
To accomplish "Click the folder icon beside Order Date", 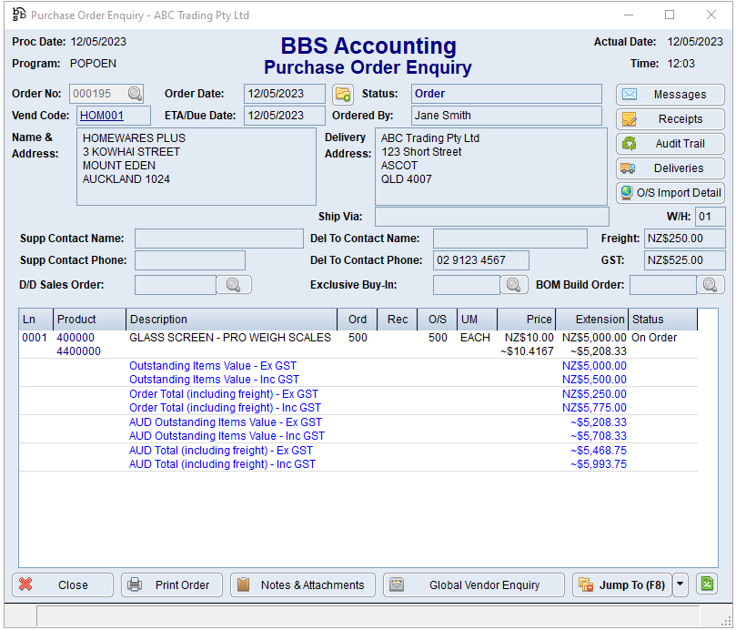I will (x=342, y=94).
